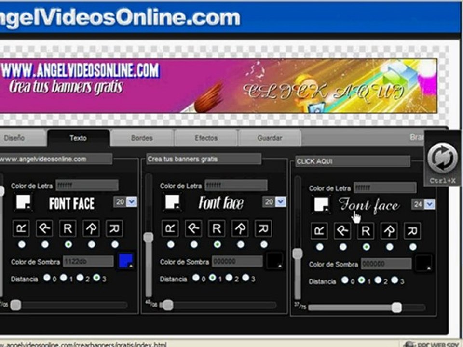Select fifth rotation icon in Crea tus banners panel
The height and width of the screenshot is (347, 463).
pos(264,228)
